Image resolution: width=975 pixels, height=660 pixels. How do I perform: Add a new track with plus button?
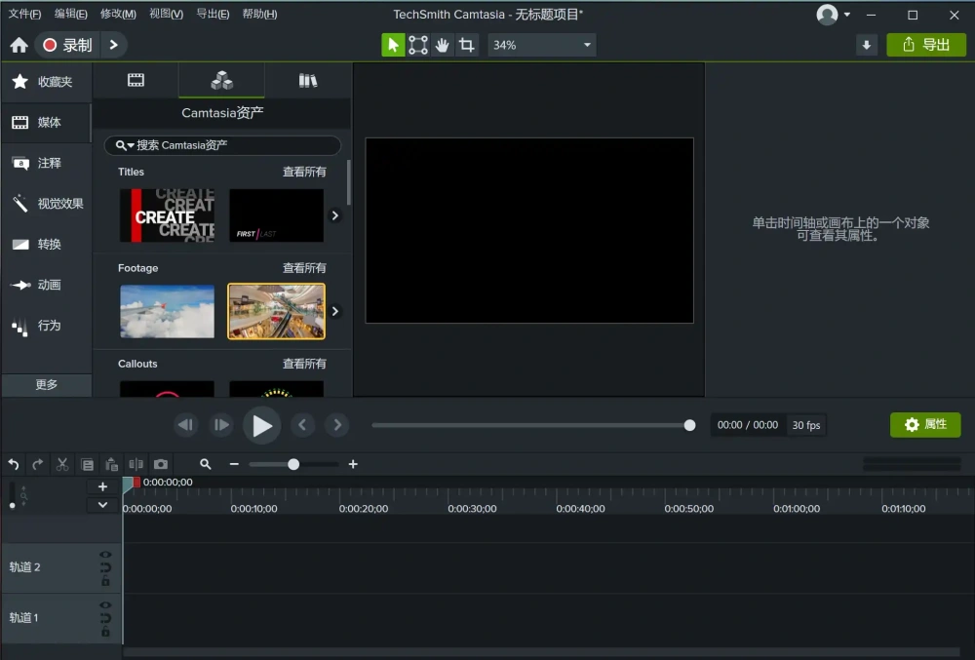tap(102, 486)
